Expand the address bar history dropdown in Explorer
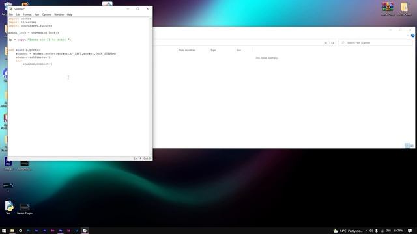The width and height of the screenshot is (417, 234). click(x=326, y=43)
